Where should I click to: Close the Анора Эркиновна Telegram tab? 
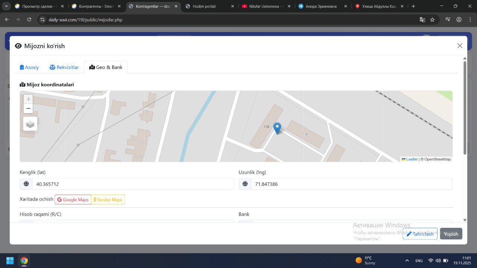[x=345, y=6]
